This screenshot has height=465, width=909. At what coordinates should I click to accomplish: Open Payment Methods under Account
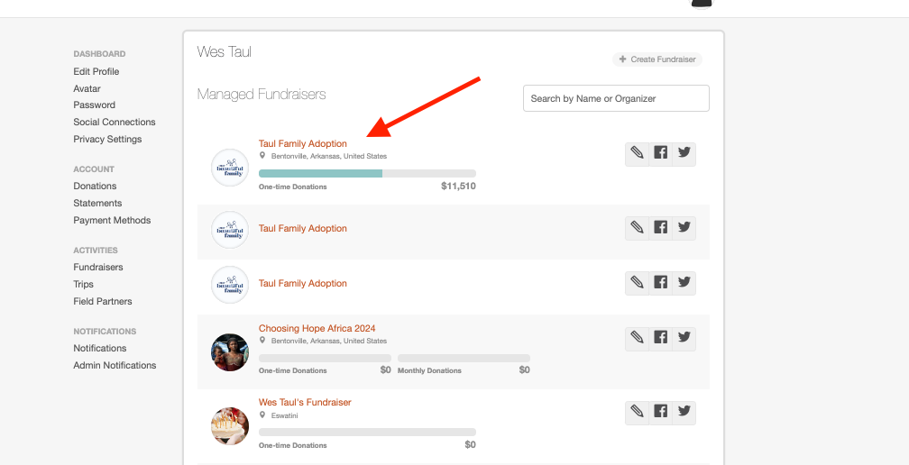[112, 220]
